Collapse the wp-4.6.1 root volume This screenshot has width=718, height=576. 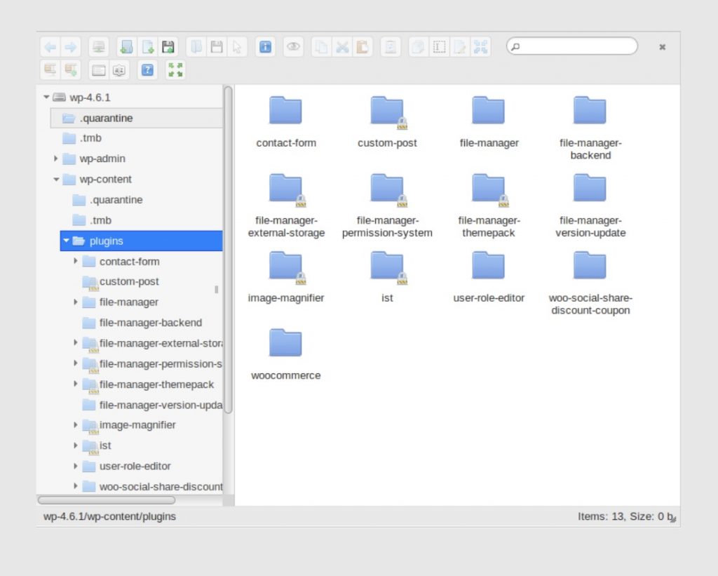(x=46, y=97)
